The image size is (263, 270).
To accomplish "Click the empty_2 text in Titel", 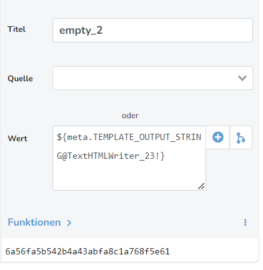I will pos(81,31).
